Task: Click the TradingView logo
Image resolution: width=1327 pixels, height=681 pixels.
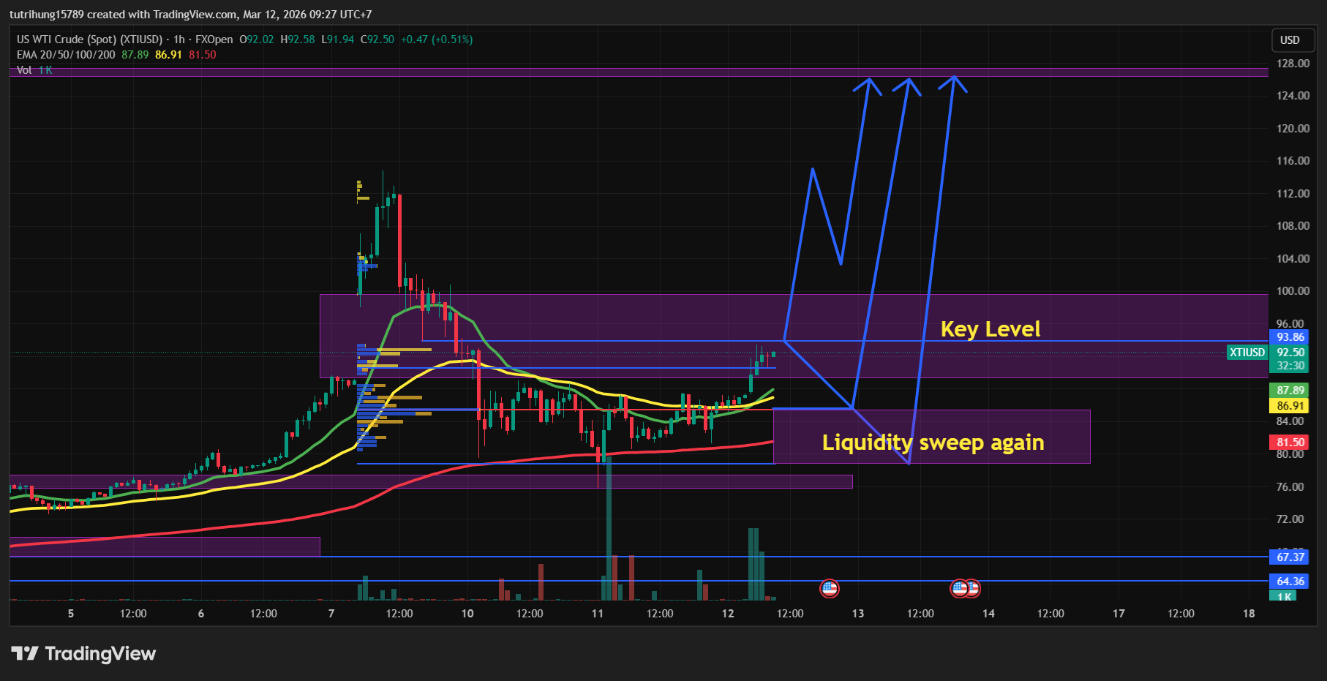Action: 83,653
